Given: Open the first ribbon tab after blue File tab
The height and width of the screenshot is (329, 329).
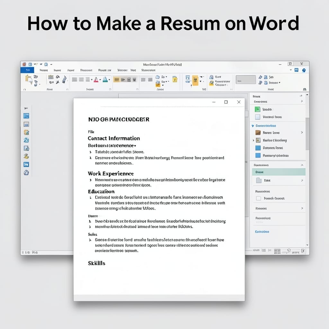Looking at the screenshot, I should pos(44,70).
